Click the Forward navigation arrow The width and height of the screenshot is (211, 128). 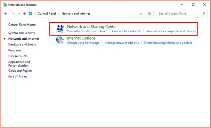coord(13,13)
